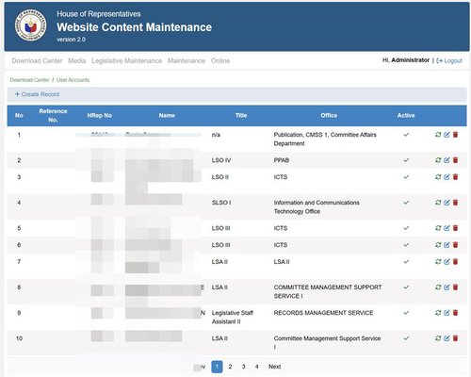
Task: Click the active checkmark in row 1
Action: pyautogui.click(x=406, y=135)
